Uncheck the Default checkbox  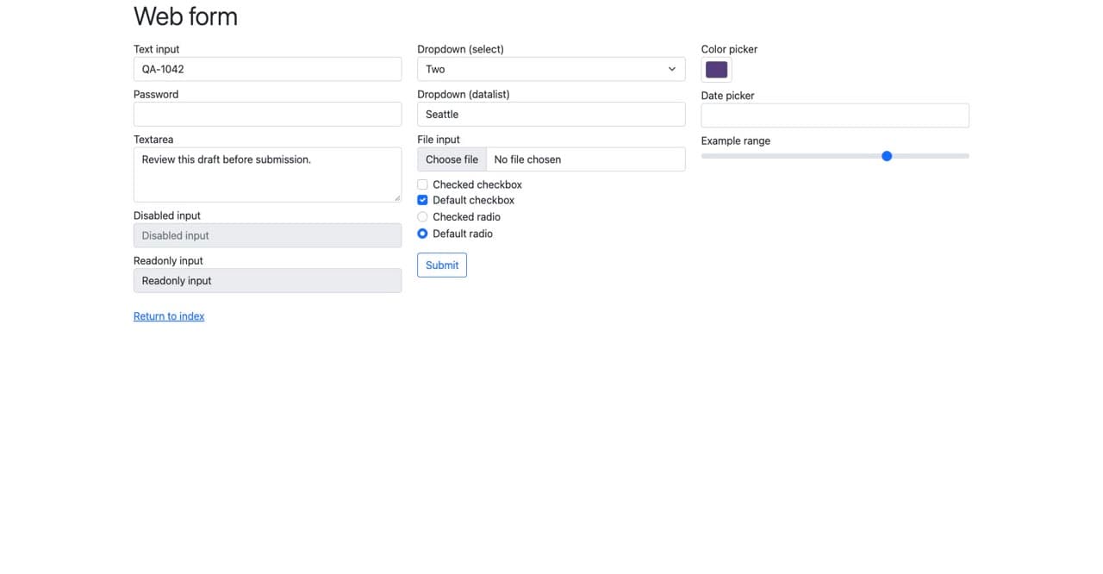[x=422, y=200]
